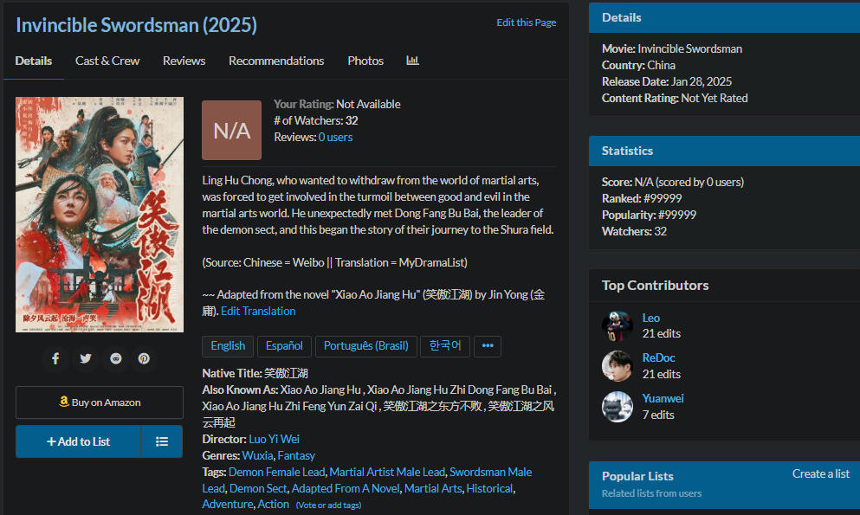Open the list options icon beside Add to List
The width and height of the screenshot is (860, 515).
click(162, 441)
